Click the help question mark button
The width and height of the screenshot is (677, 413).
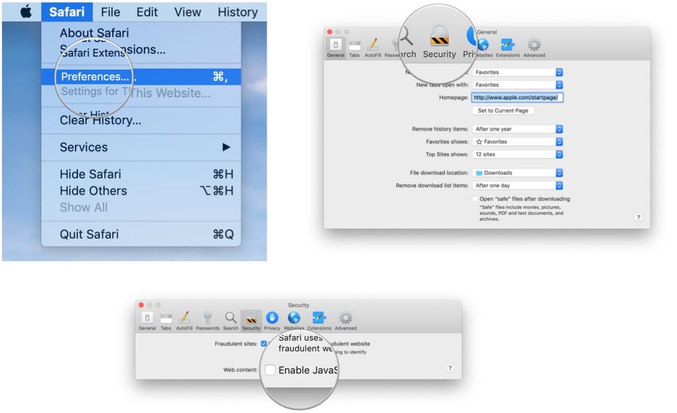638,218
